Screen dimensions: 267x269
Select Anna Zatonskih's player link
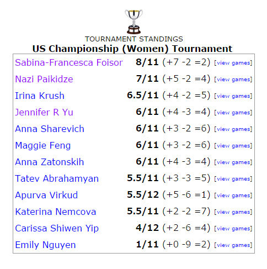tap(50, 162)
